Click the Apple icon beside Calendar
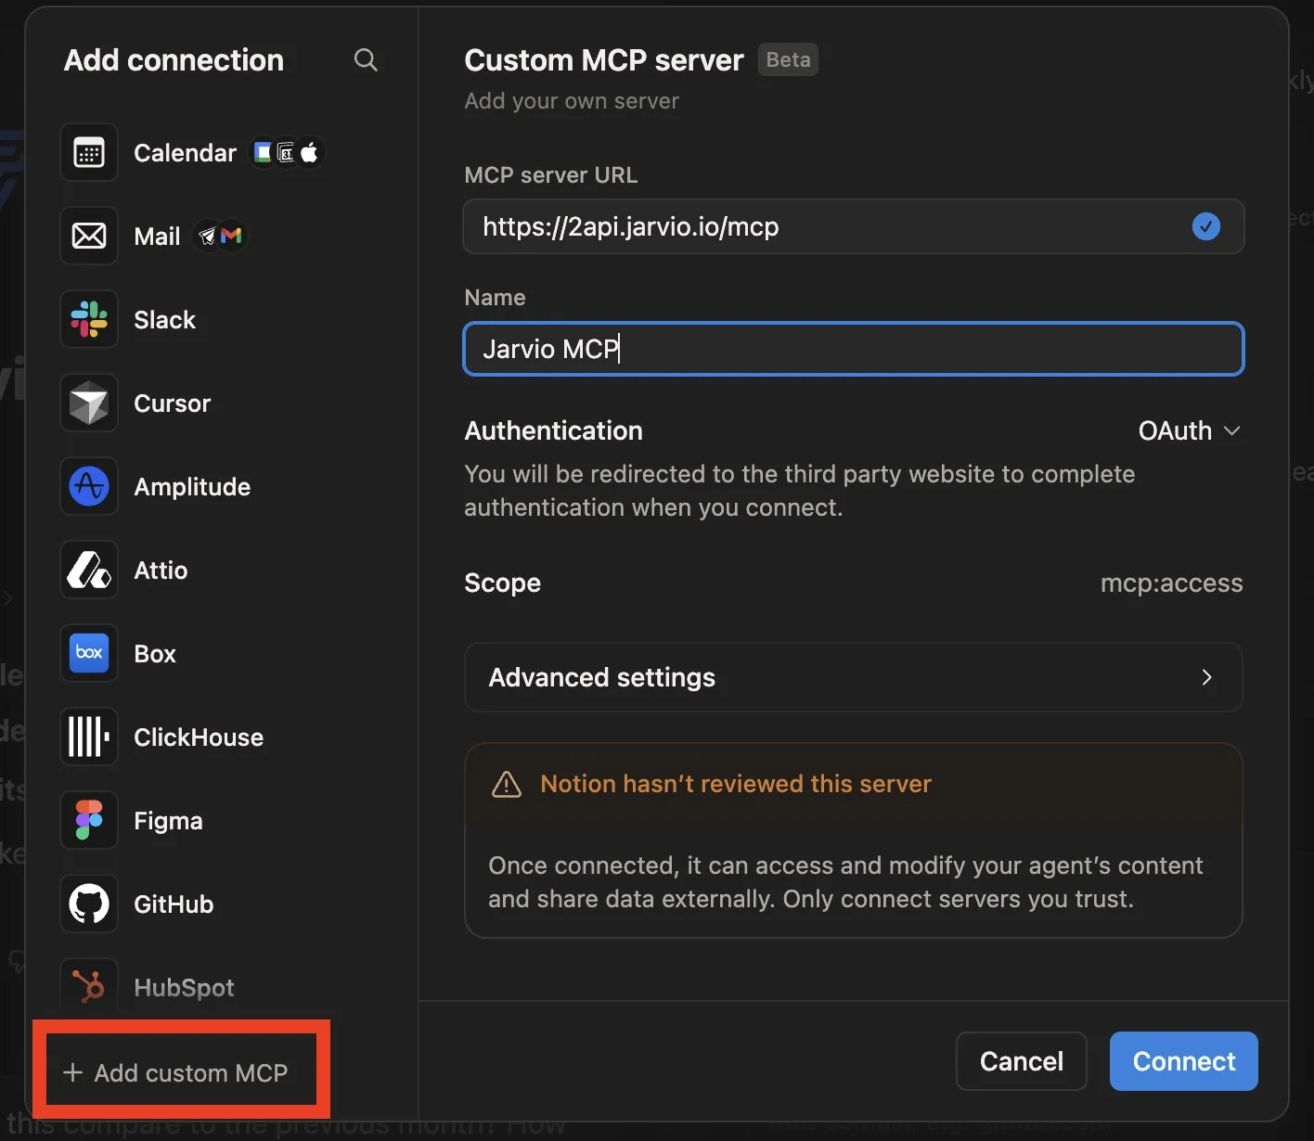Image resolution: width=1314 pixels, height=1141 pixels. (310, 152)
